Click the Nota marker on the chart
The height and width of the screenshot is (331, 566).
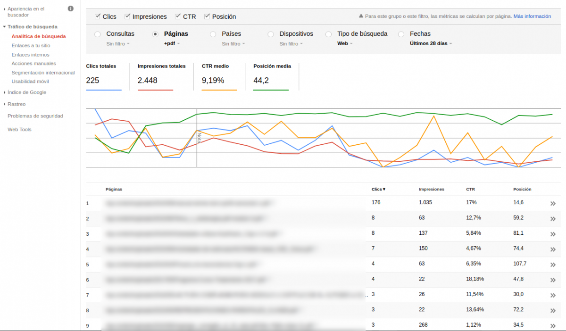tap(199, 137)
